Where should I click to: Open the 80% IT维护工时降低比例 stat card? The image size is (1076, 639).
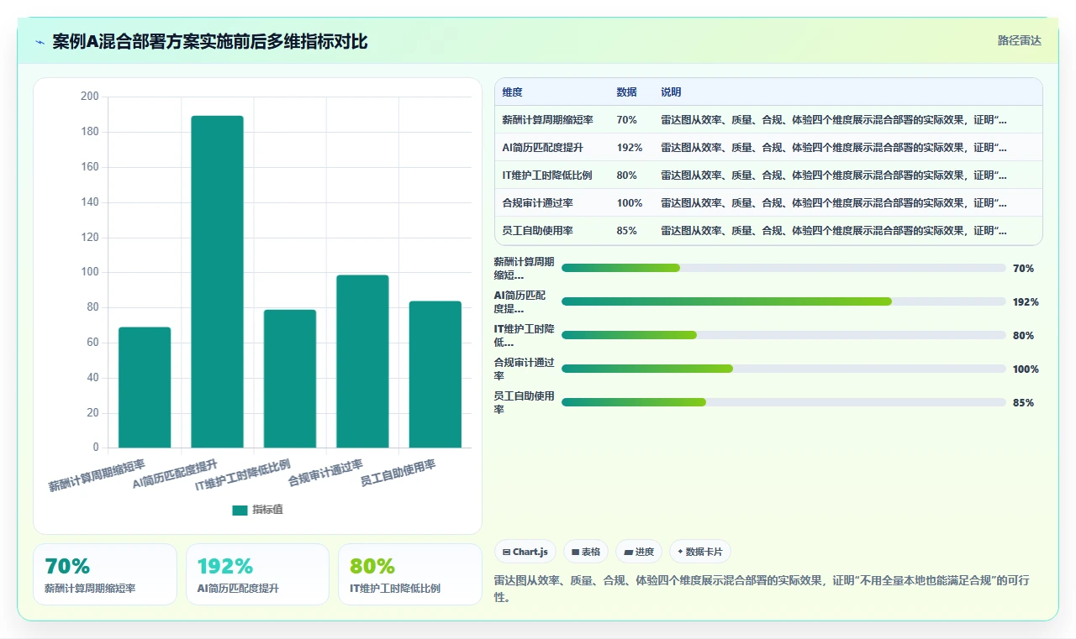(x=410, y=574)
